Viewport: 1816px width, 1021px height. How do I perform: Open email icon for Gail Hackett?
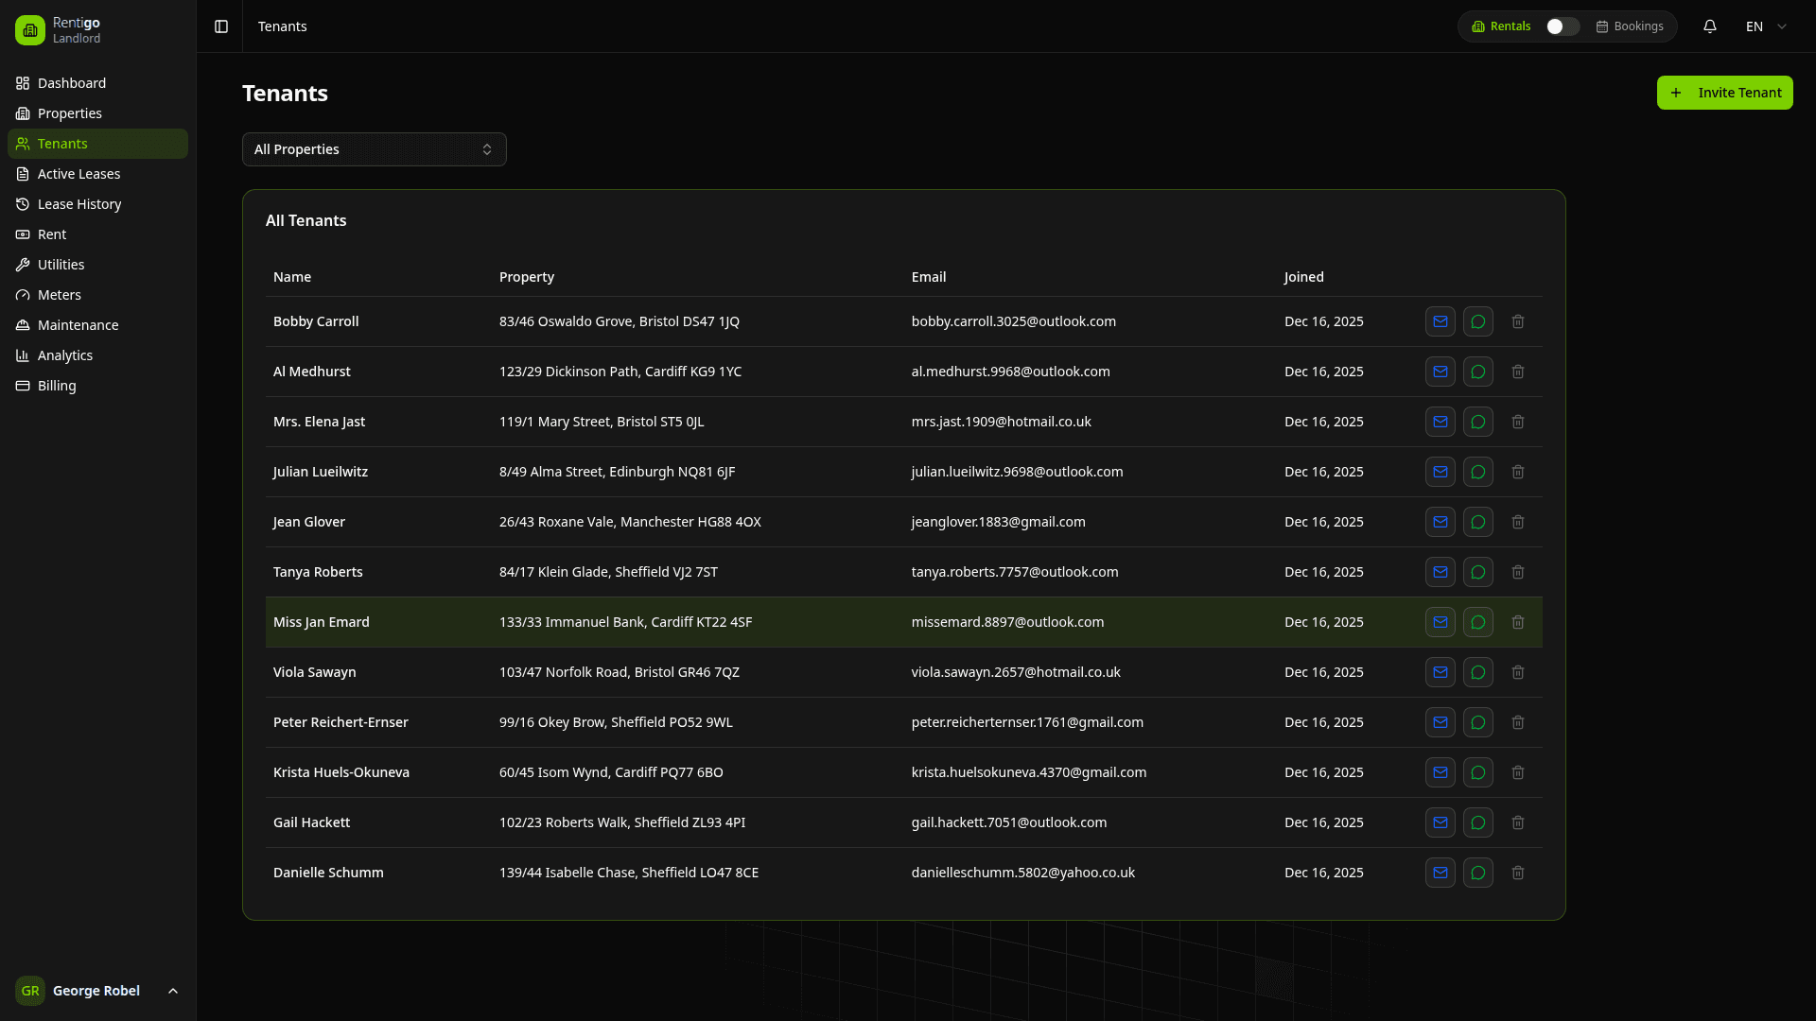(1440, 822)
